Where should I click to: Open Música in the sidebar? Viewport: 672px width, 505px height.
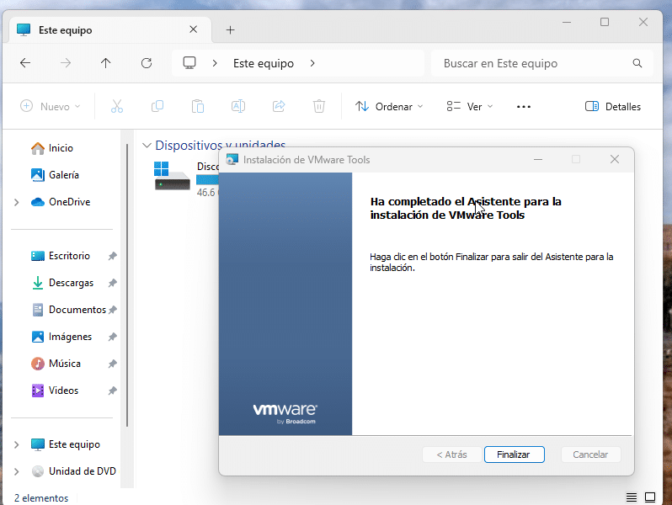point(65,364)
